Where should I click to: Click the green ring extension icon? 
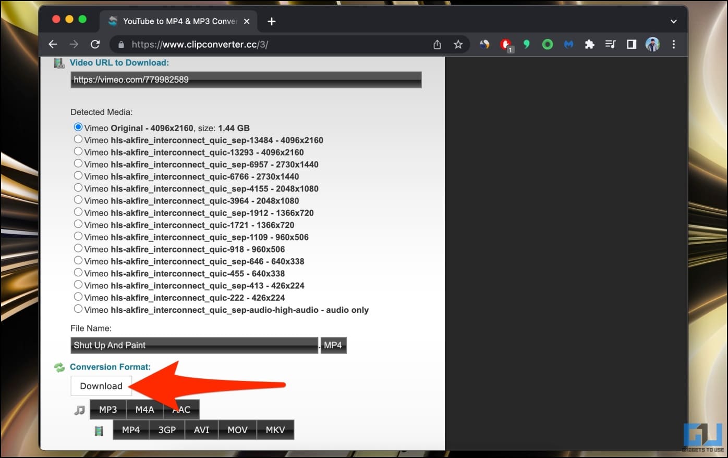548,45
